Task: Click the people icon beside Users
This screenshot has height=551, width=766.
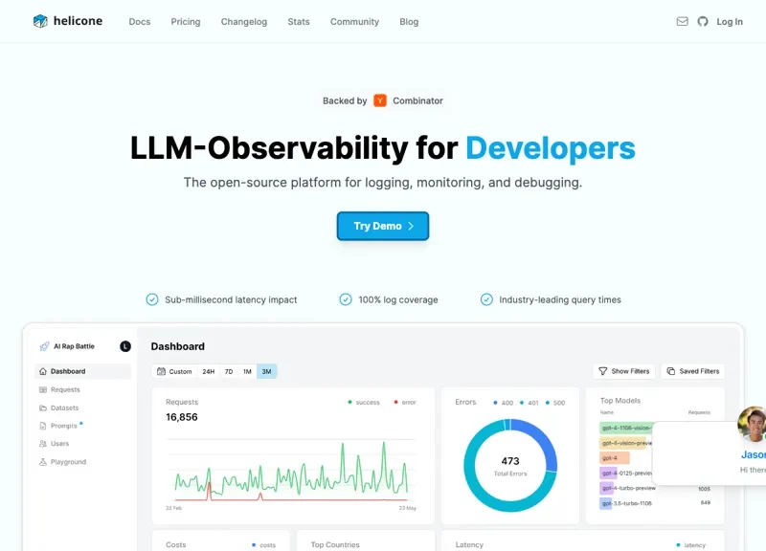Action: pyautogui.click(x=43, y=444)
